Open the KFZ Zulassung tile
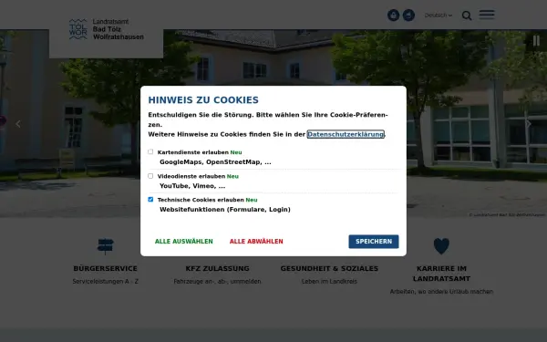Image resolution: width=547 pixels, height=342 pixels. tap(217, 269)
